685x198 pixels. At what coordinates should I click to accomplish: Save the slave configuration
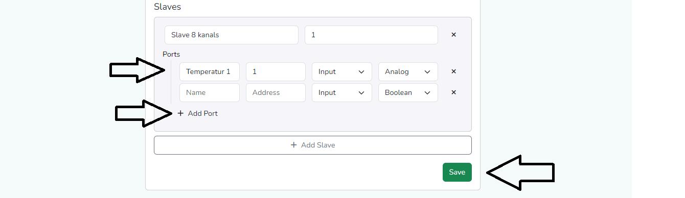pos(457,172)
